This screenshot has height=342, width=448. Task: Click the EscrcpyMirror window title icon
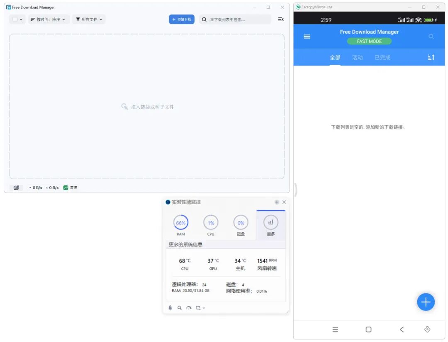(x=298, y=7)
